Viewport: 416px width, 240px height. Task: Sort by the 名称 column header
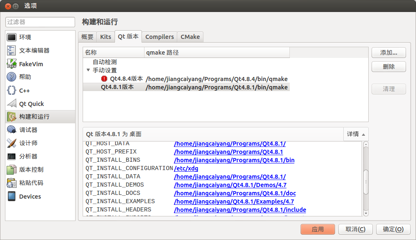pyautogui.click(x=114, y=52)
